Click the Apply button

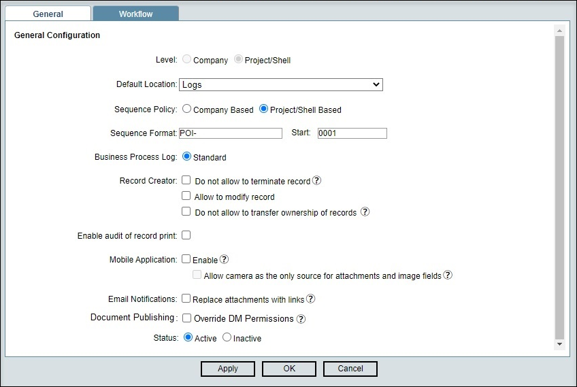(228, 369)
